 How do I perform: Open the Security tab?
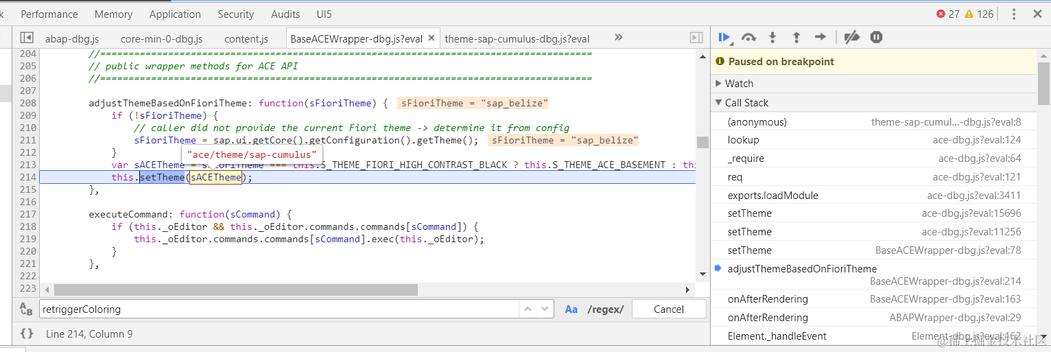[x=237, y=14]
